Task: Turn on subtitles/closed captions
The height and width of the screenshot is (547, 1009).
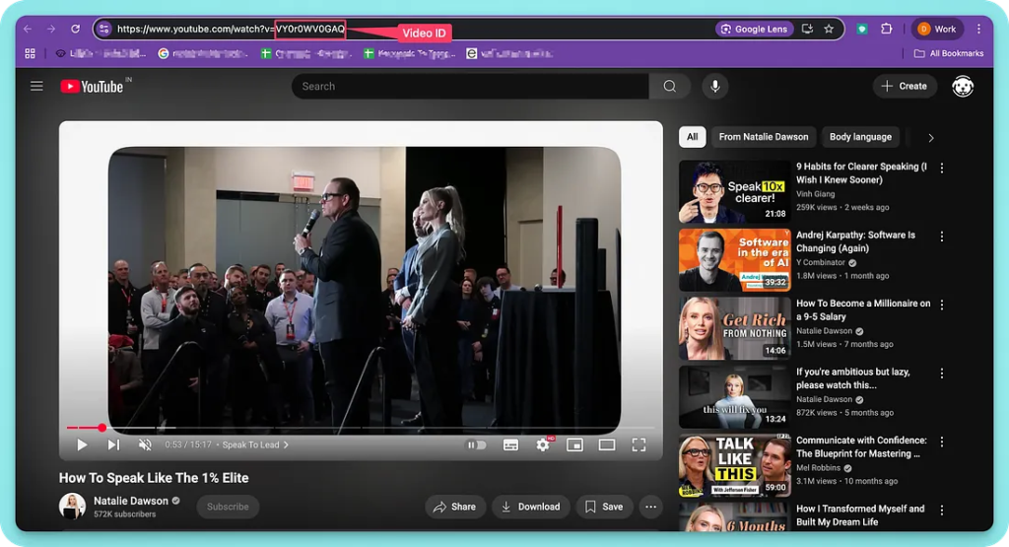Action: pos(510,444)
